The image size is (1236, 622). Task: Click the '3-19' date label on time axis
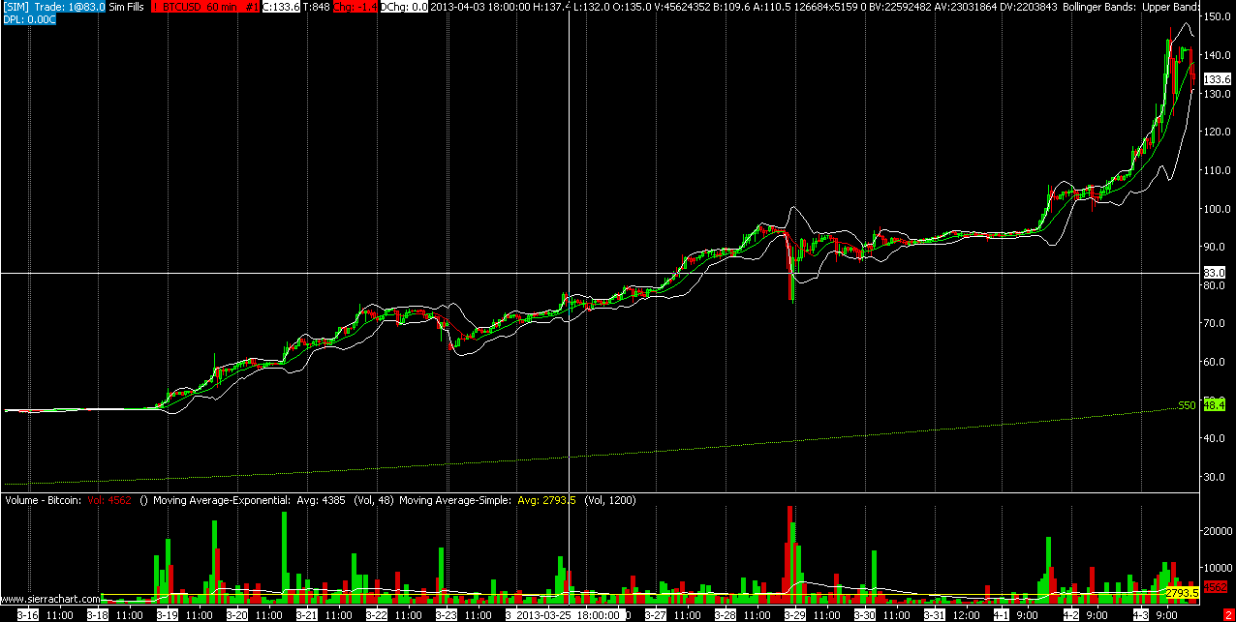pyautogui.click(x=168, y=614)
